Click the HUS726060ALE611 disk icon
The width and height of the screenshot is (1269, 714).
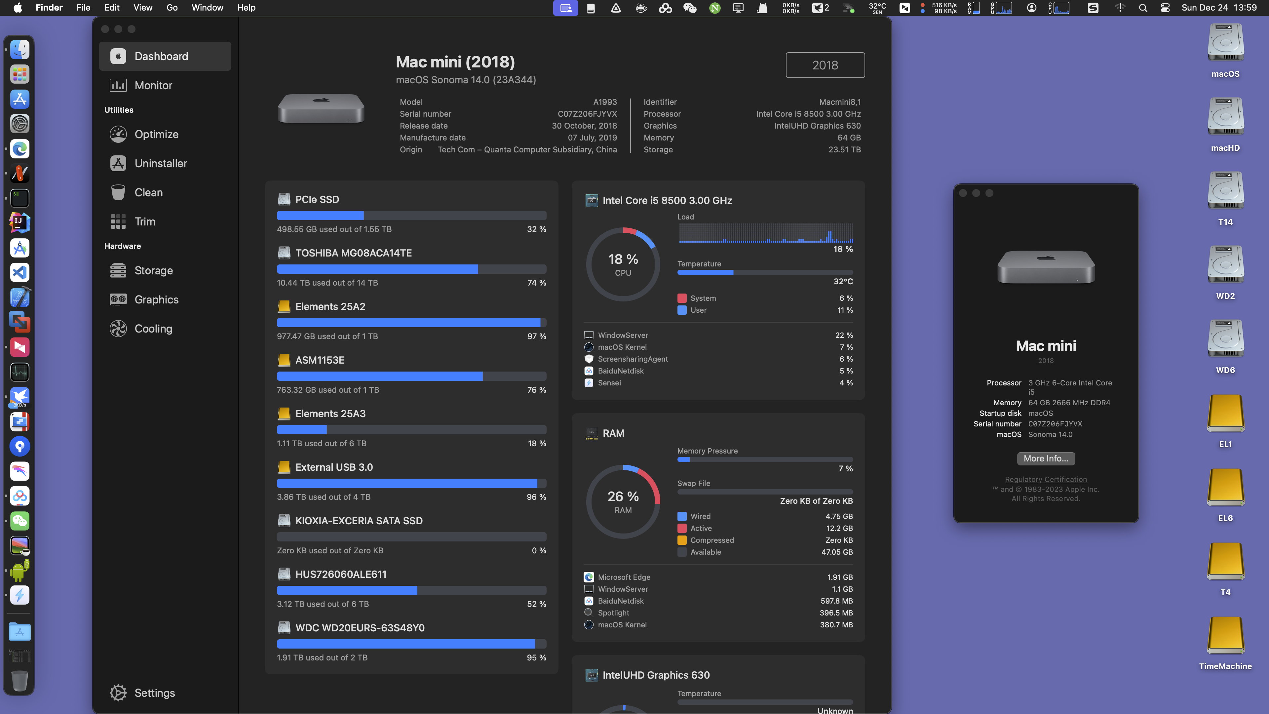(x=284, y=574)
